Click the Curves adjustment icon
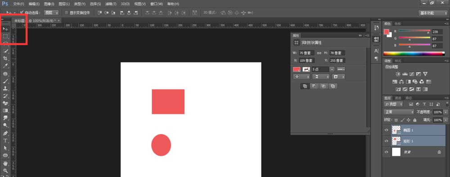The width and height of the screenshot is (450, 177). coord(412,74)
